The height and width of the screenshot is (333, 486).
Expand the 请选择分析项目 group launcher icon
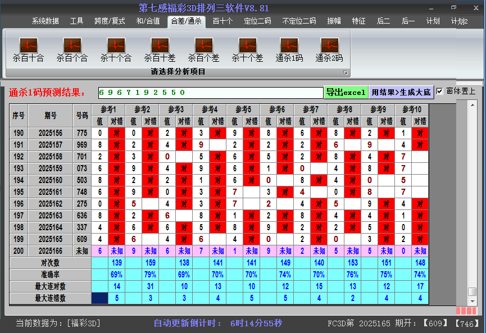[346, 72]
